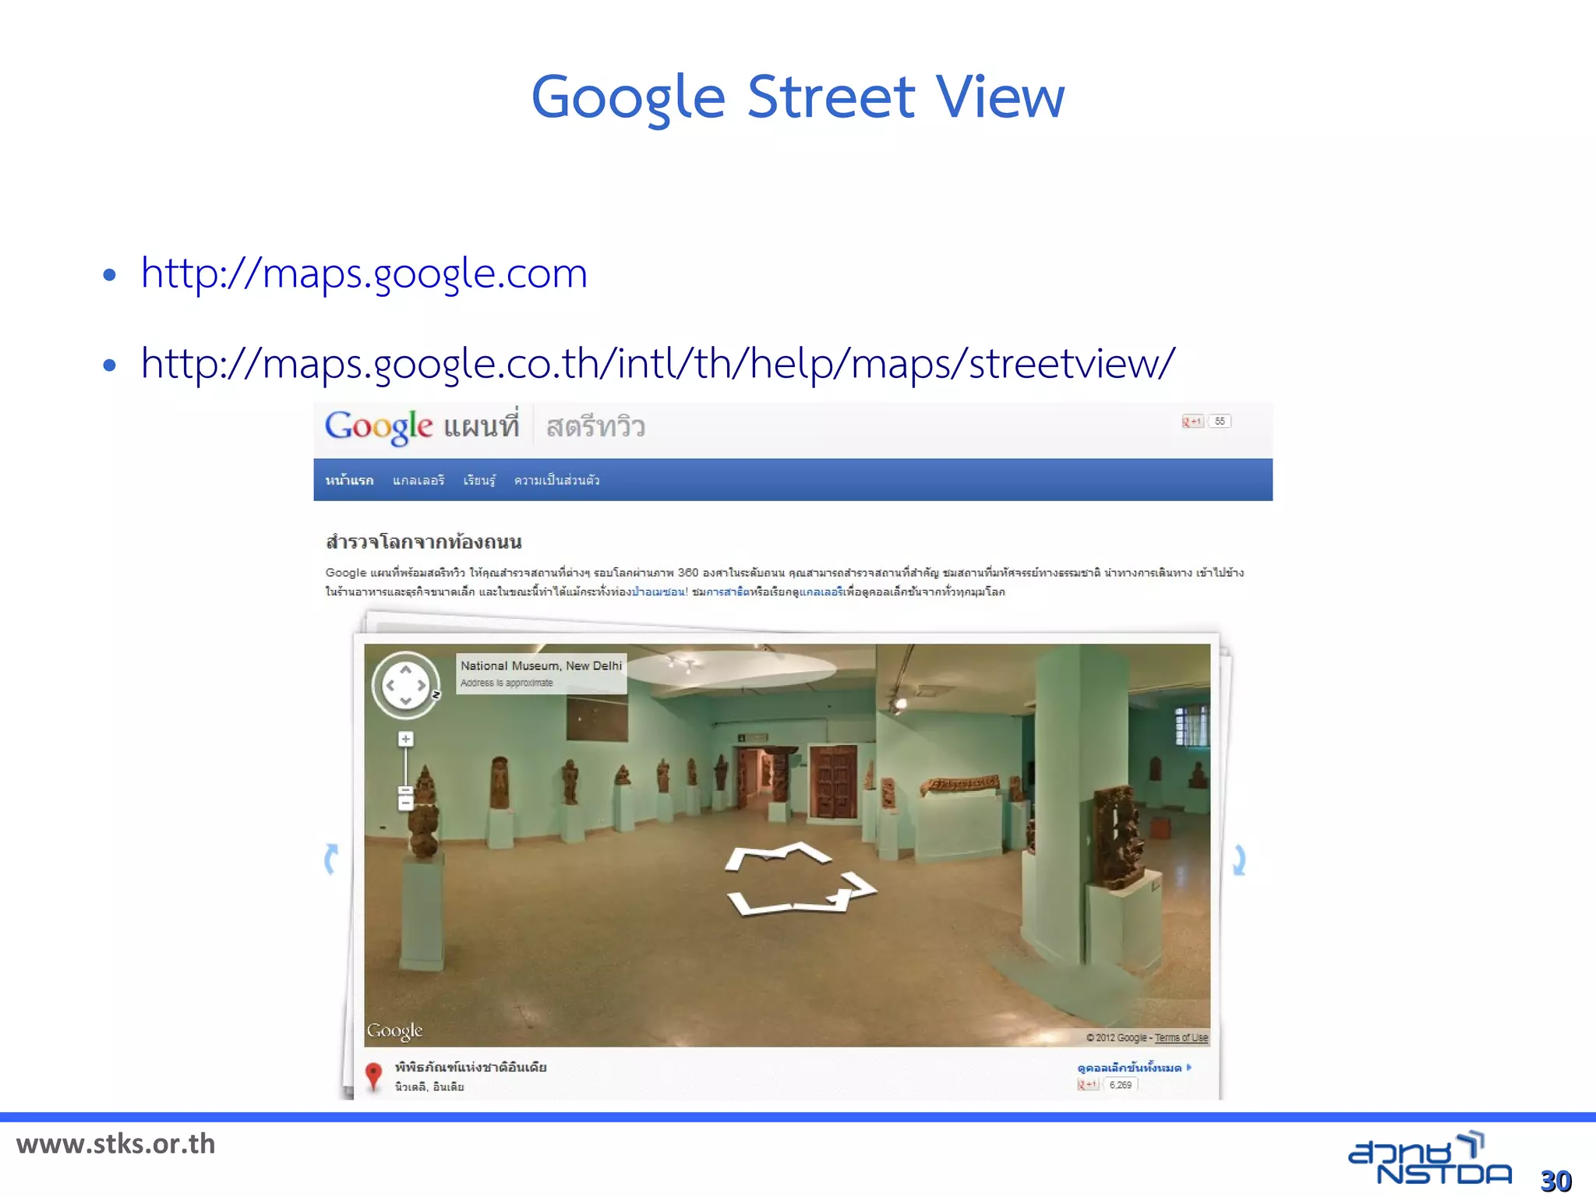Click the pan down arrow on compass
The width and height of the screenshot is (1596, 1197).
(x=406, y=701)
